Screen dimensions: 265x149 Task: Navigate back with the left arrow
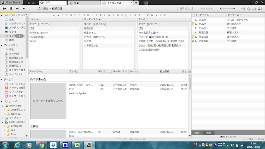tap(29, 3)
